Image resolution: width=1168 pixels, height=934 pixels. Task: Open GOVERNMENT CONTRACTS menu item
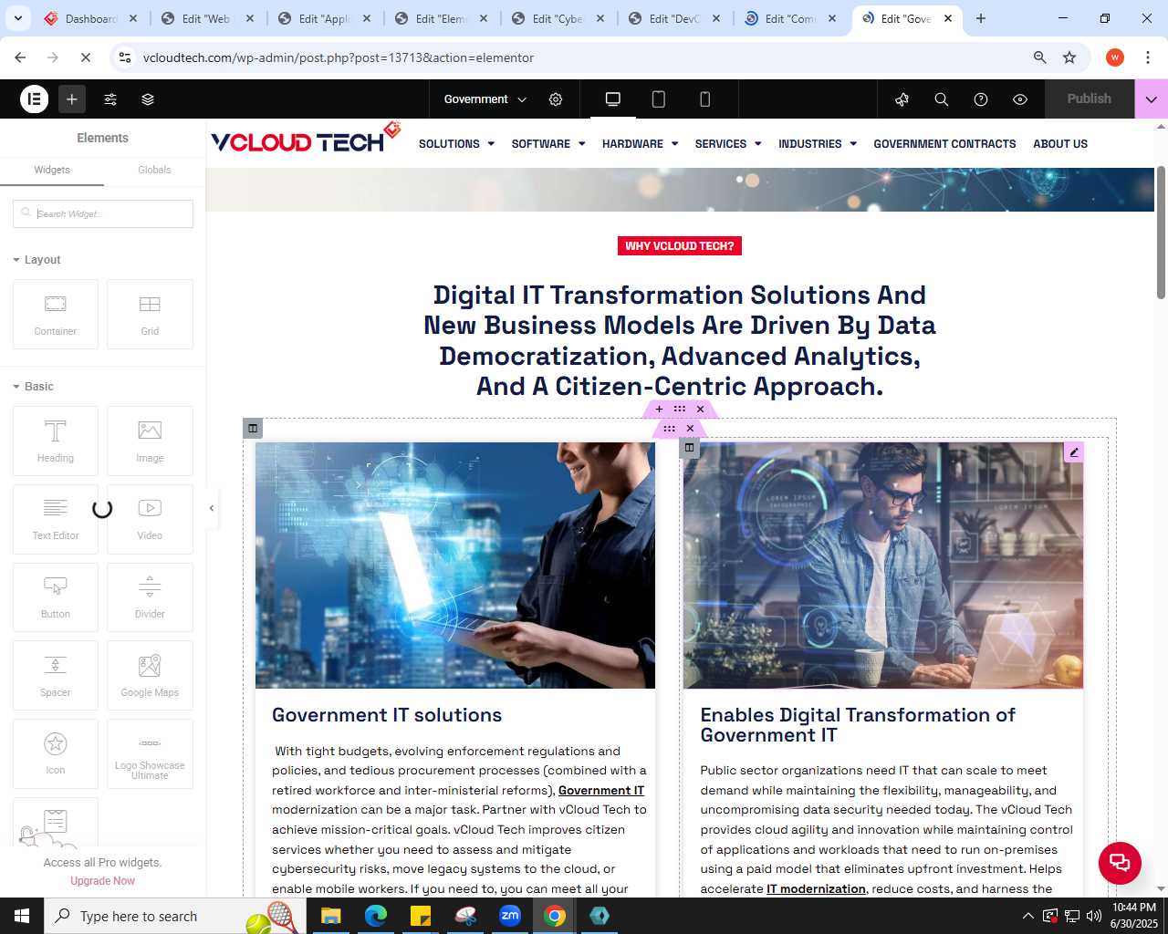point(944,144)
